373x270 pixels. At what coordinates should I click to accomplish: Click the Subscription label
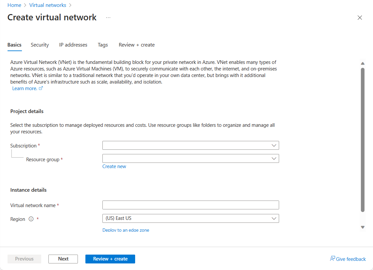coord(23,145)
